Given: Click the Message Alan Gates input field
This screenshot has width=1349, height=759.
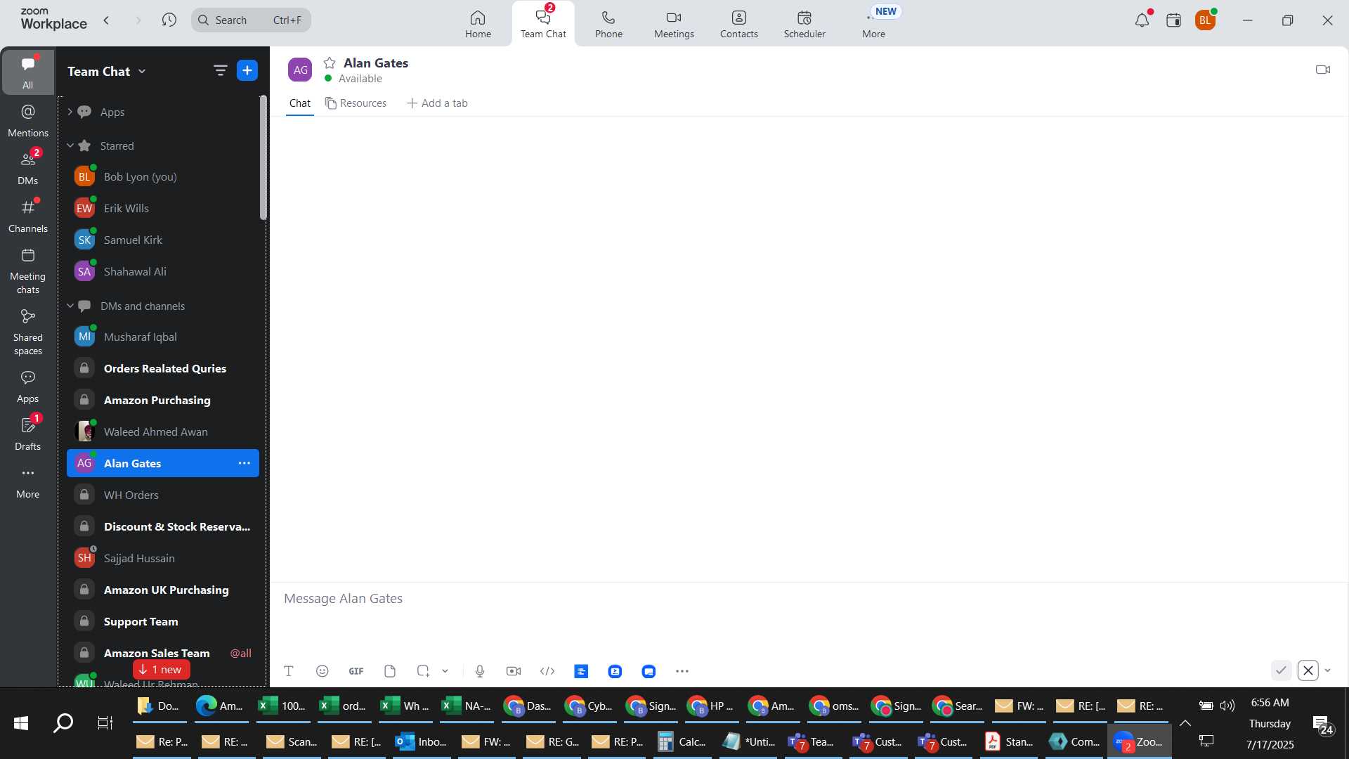Looking at the screenshot, I should tap(808, 599).
